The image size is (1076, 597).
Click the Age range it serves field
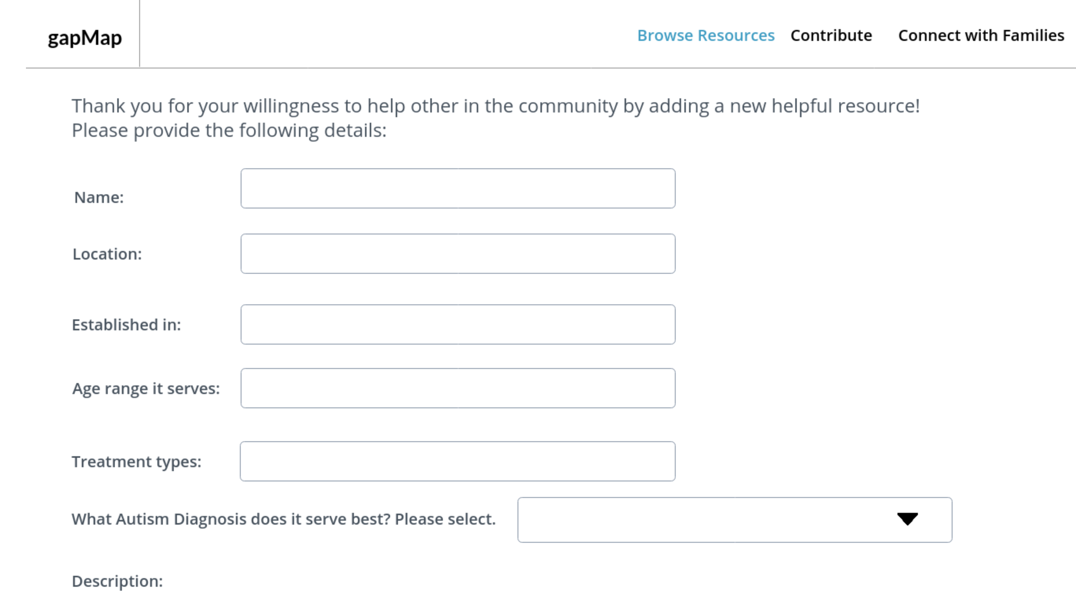point(458,388)
